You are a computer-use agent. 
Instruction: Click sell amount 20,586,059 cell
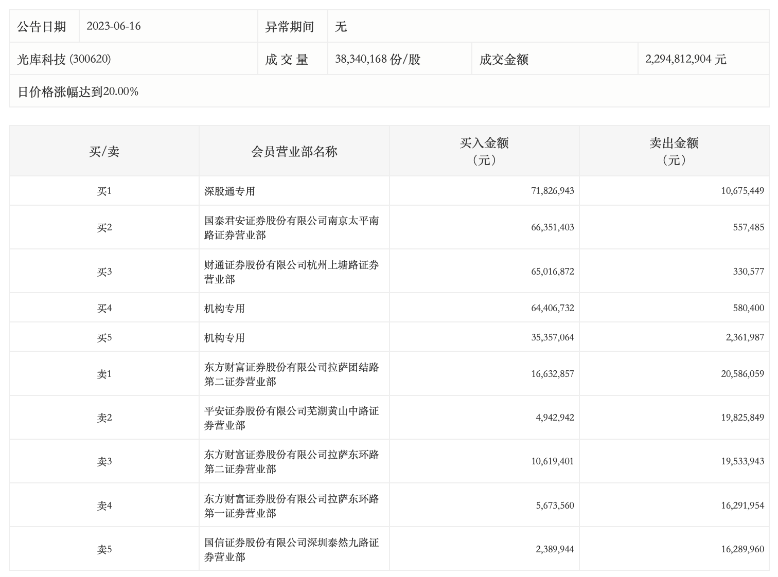(742, 374)
